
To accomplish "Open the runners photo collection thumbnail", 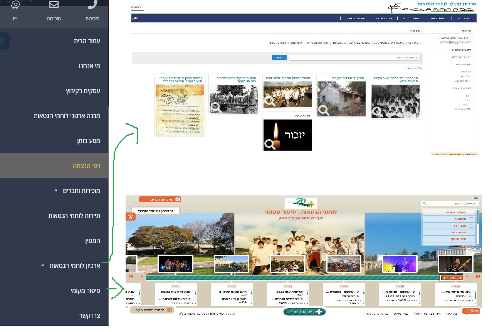I will pyautogui.click(x=288, y=94).
